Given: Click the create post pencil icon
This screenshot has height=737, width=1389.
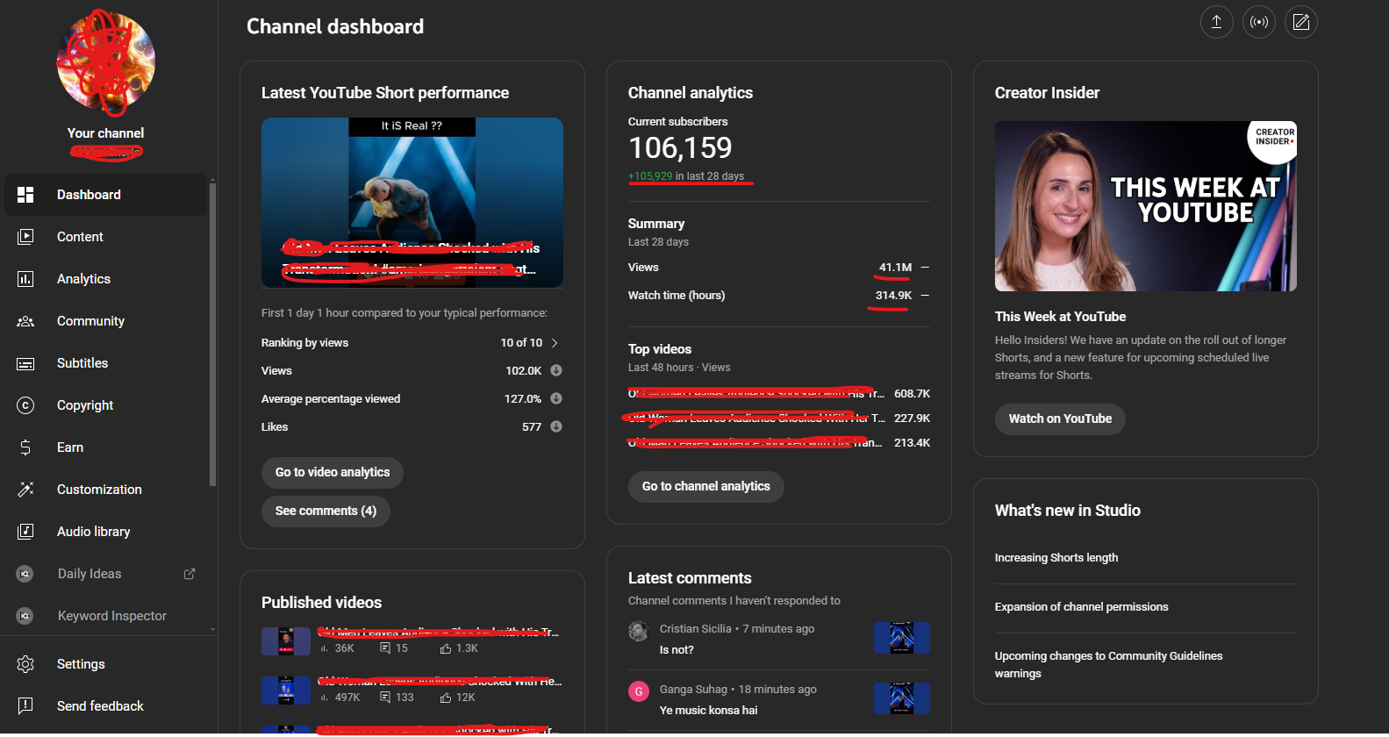Looking at the screenshot, I should coord(1301,22).
